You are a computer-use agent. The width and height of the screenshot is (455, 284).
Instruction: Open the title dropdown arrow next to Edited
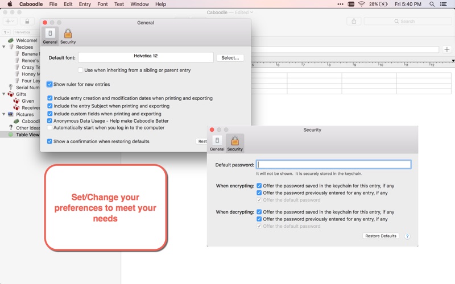(251, 12)
